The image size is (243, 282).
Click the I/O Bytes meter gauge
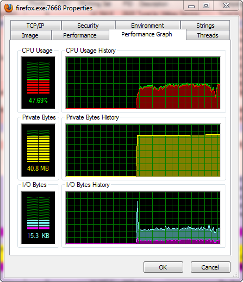[x=38, y=217]
